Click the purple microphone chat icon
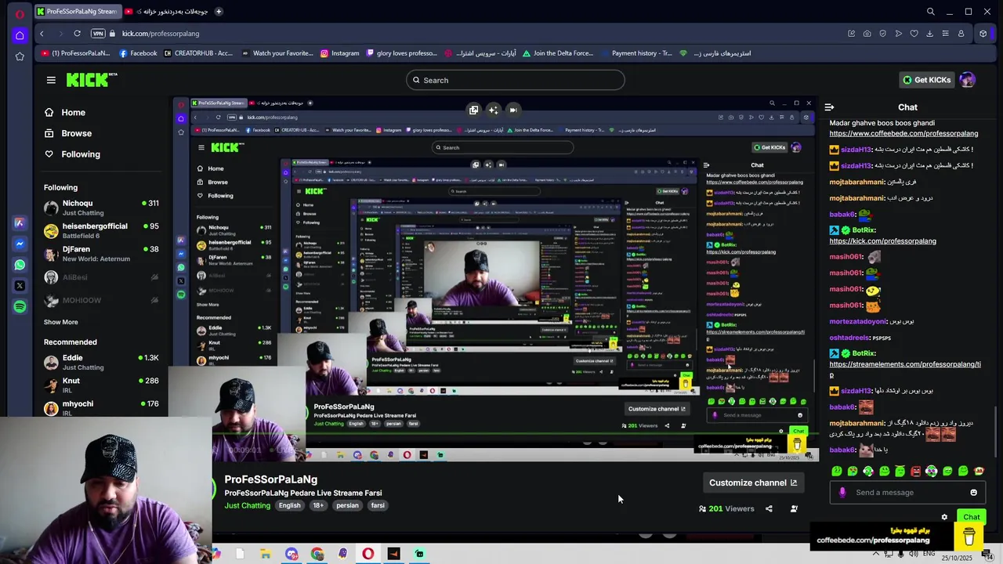The height and width of the screenshot is (564, 1003). tap(842, 493)
